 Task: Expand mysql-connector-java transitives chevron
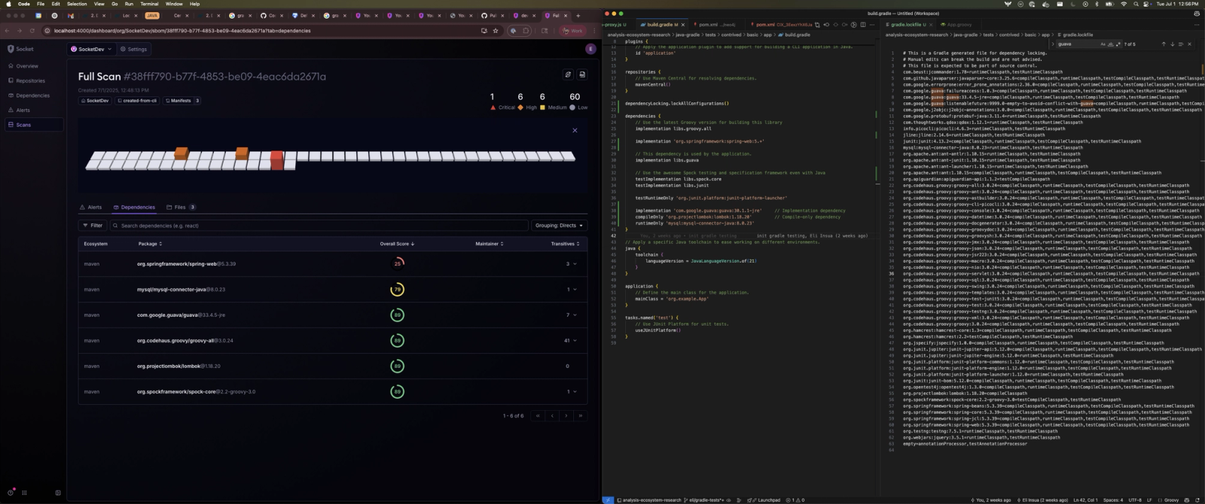(575, 290)
